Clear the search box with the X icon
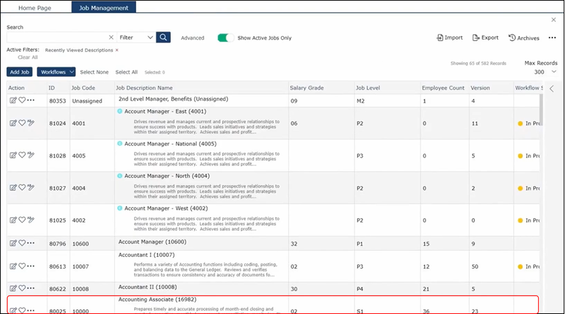This screenshot has width=565, height=314. [x=111, y=38]
